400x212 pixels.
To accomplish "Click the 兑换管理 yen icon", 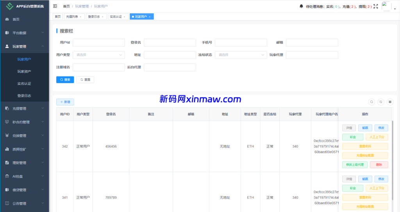I will tap(7, 135).
